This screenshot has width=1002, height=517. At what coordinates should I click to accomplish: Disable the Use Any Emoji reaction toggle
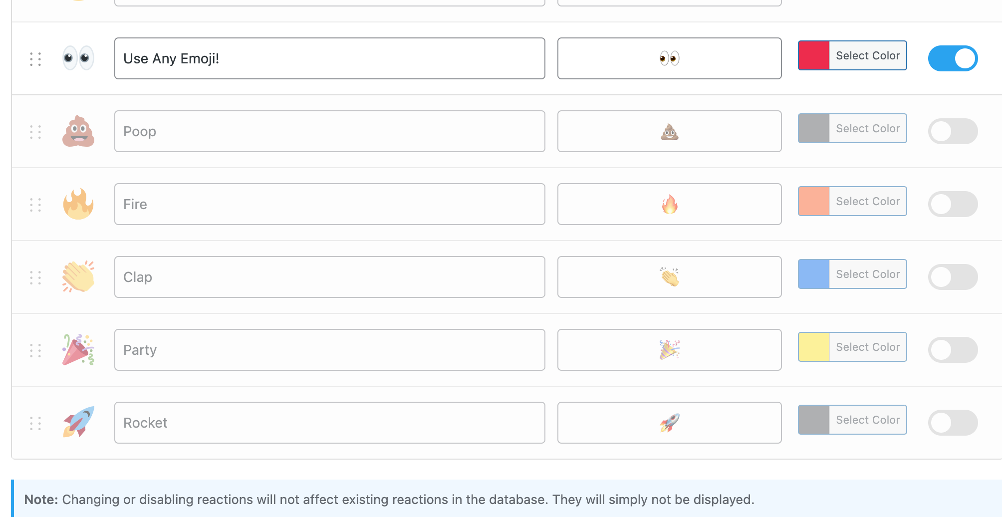click(953, 58)
